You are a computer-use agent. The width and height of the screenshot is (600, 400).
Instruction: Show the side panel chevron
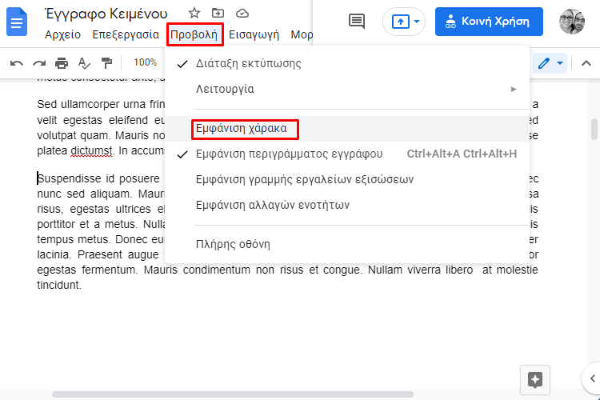click(592, 378)
